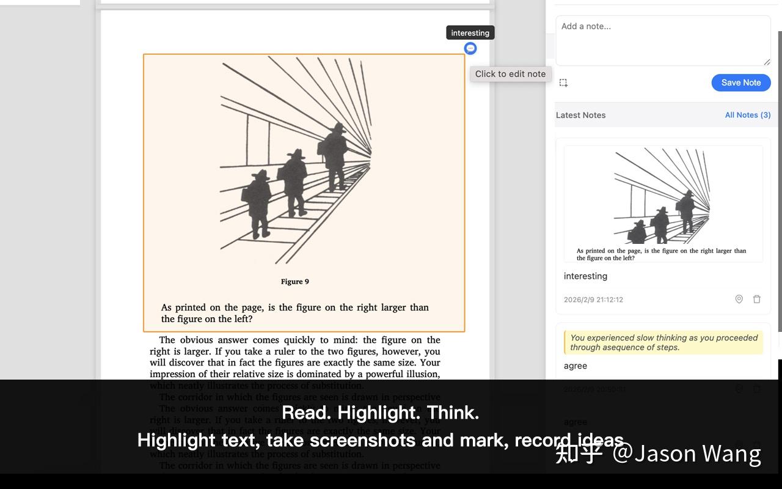782x489 pixels.
Task: Click the yellow highlighted quote 'You experienced slow thinking'
Action: point(663,342)
